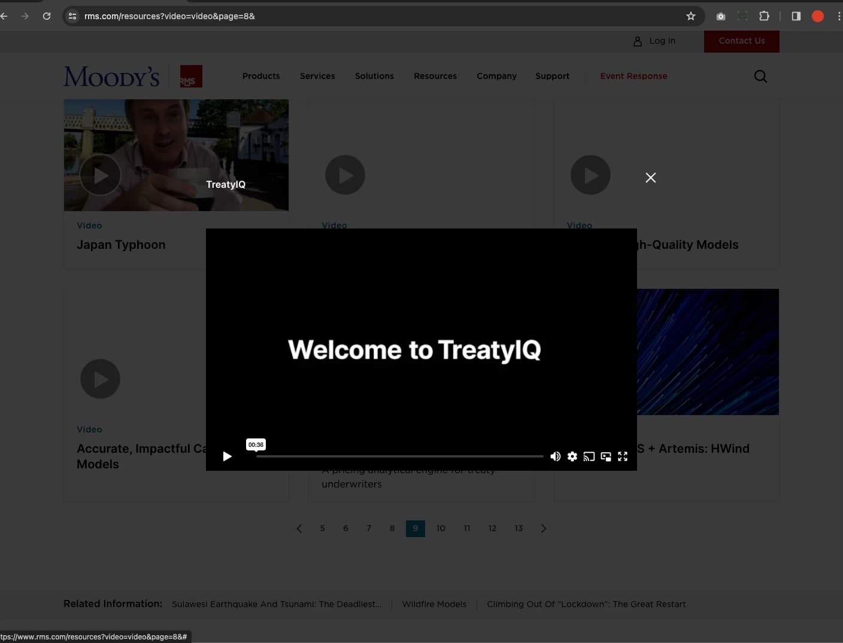Toggle the browser side panel icon
The height and width of the screenshot is (643, 843).
click(796, 16)
